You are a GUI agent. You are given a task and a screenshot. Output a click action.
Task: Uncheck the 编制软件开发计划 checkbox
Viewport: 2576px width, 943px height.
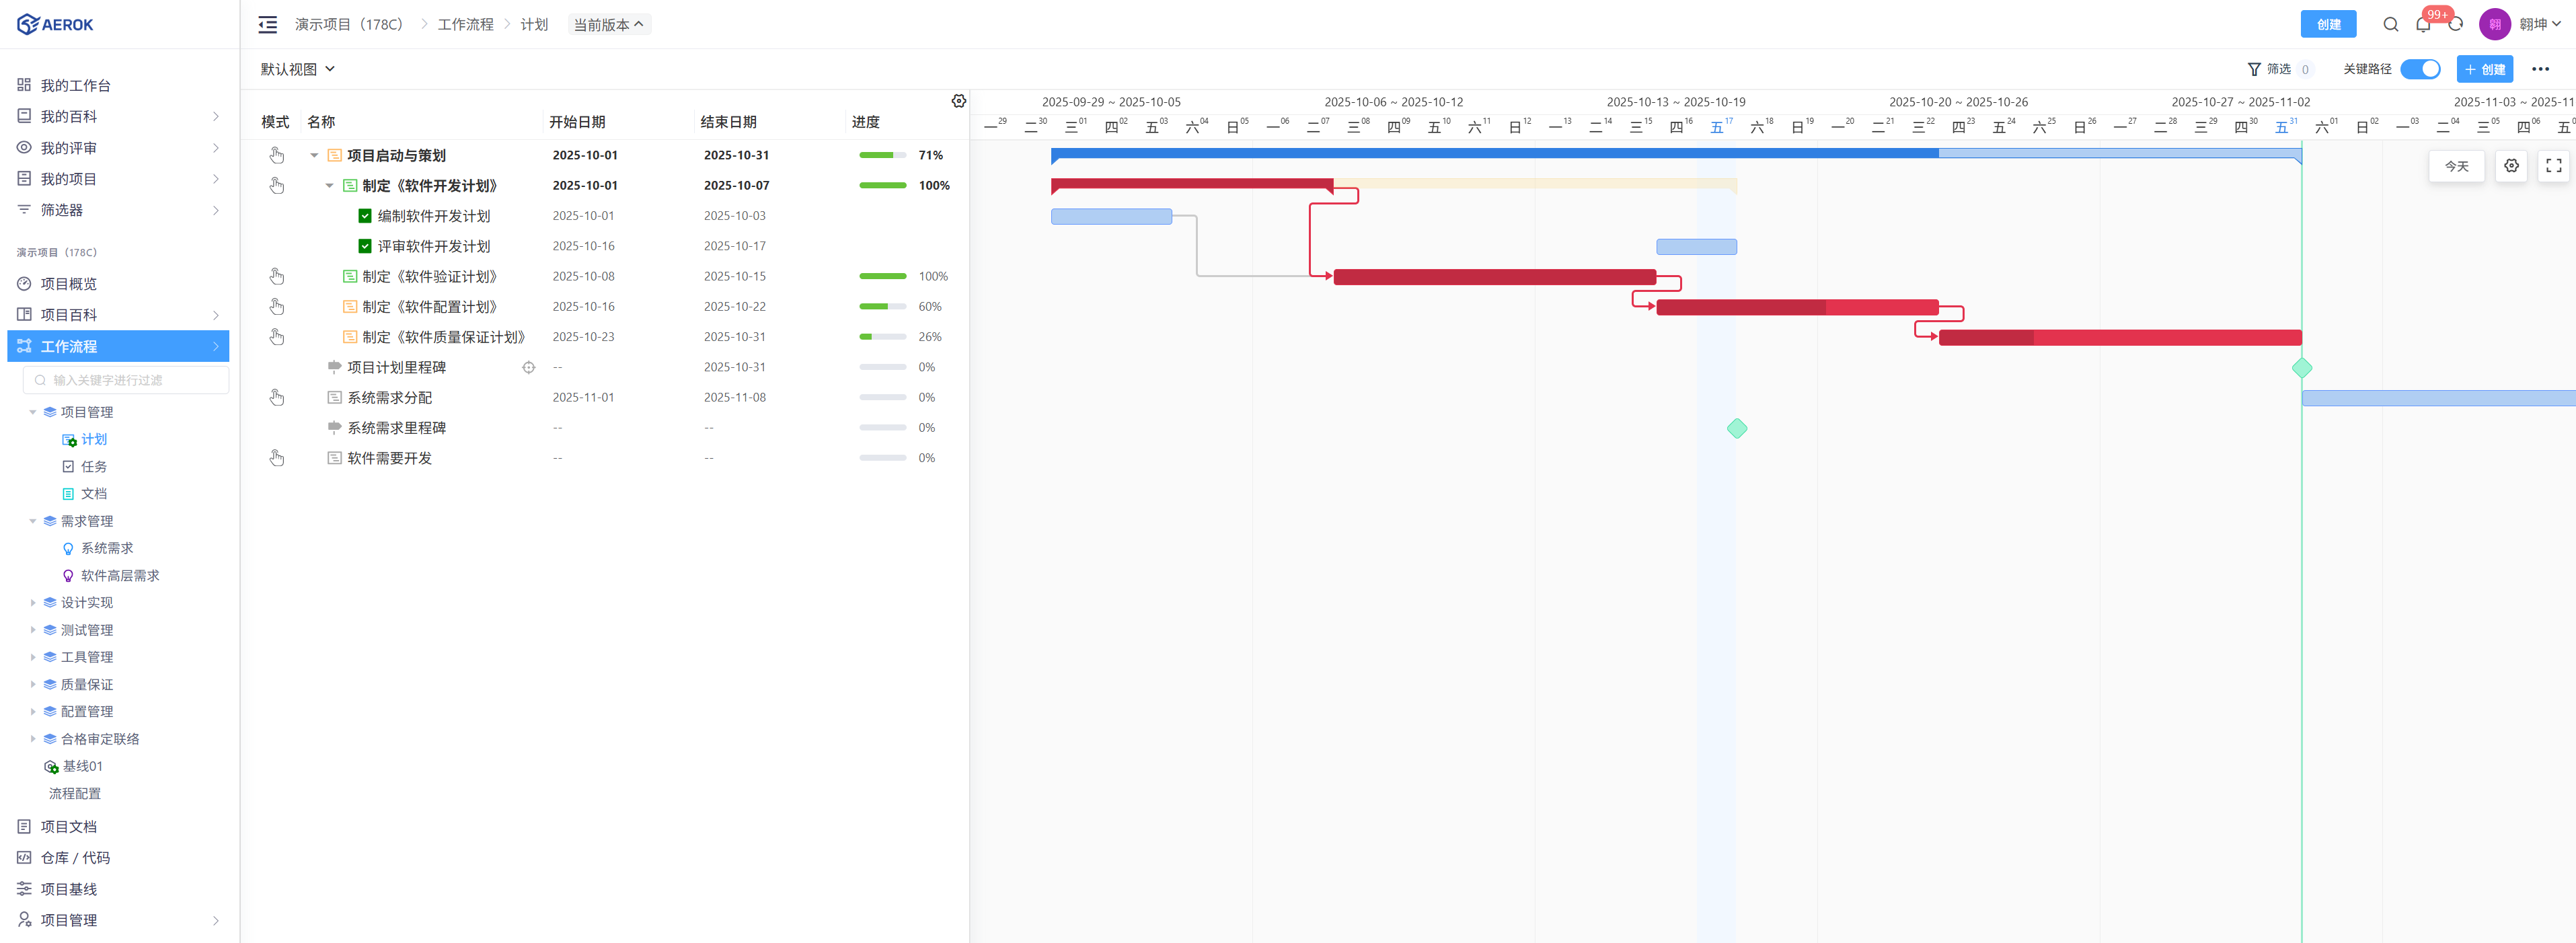(365, 216)
